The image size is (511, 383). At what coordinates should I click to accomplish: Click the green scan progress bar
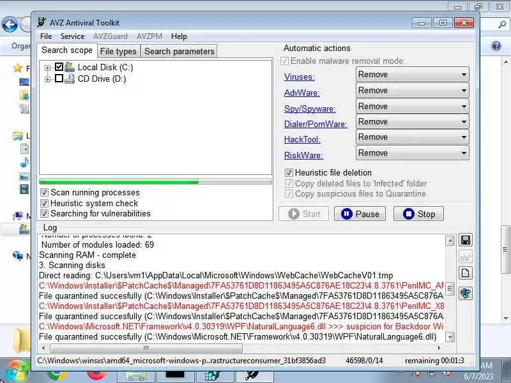point(155,181)
